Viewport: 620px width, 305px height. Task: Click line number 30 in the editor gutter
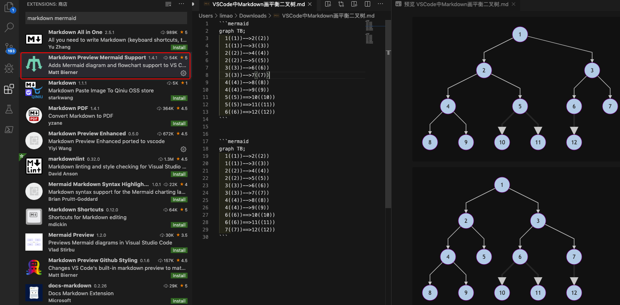pos(206,237)
